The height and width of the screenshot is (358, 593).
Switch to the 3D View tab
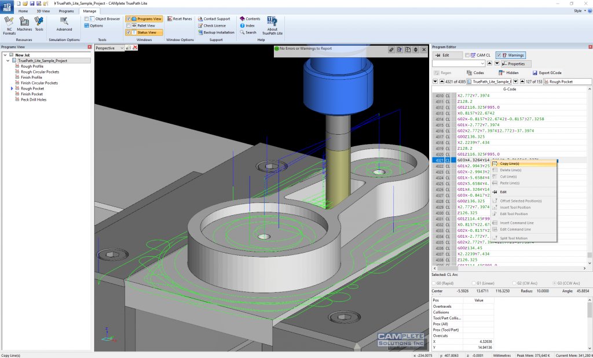pyautogui.click(x=43, y=12)
